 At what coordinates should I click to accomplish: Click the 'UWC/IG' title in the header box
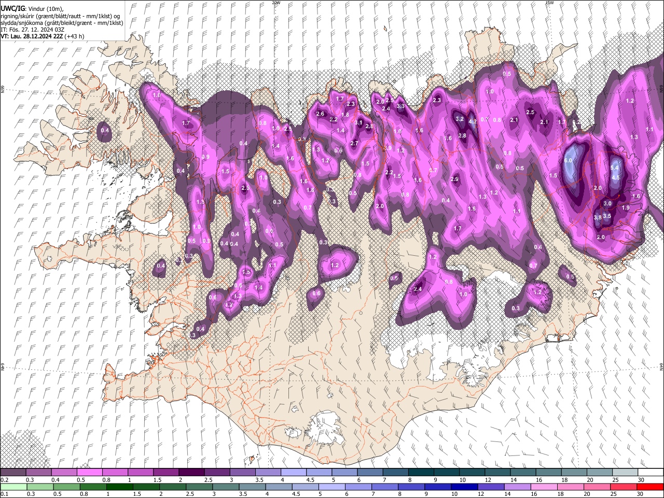pyautogui.click(x=12, y=9)
